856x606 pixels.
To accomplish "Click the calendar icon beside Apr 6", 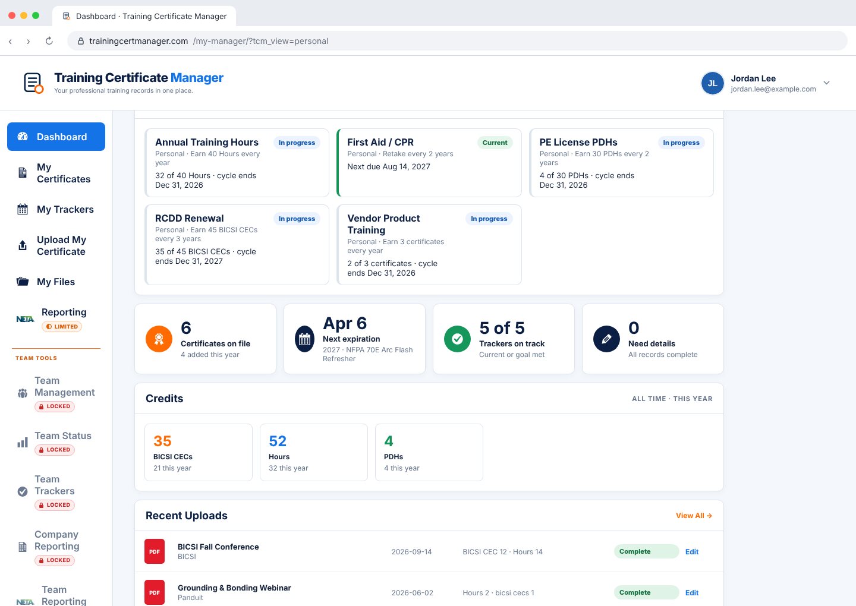I will point(305,339).
